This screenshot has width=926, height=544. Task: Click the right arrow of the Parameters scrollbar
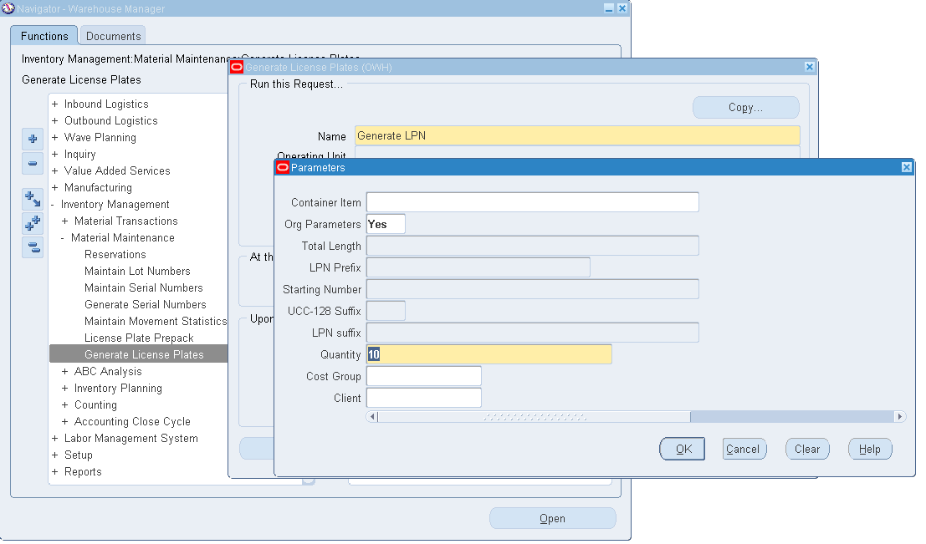coord(899,416)
